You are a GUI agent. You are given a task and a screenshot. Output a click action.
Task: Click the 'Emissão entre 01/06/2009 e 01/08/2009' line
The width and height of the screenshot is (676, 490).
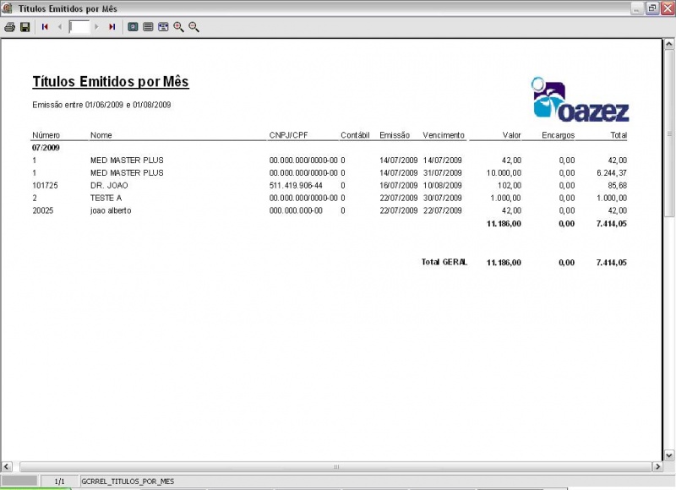tap(101, 105)
